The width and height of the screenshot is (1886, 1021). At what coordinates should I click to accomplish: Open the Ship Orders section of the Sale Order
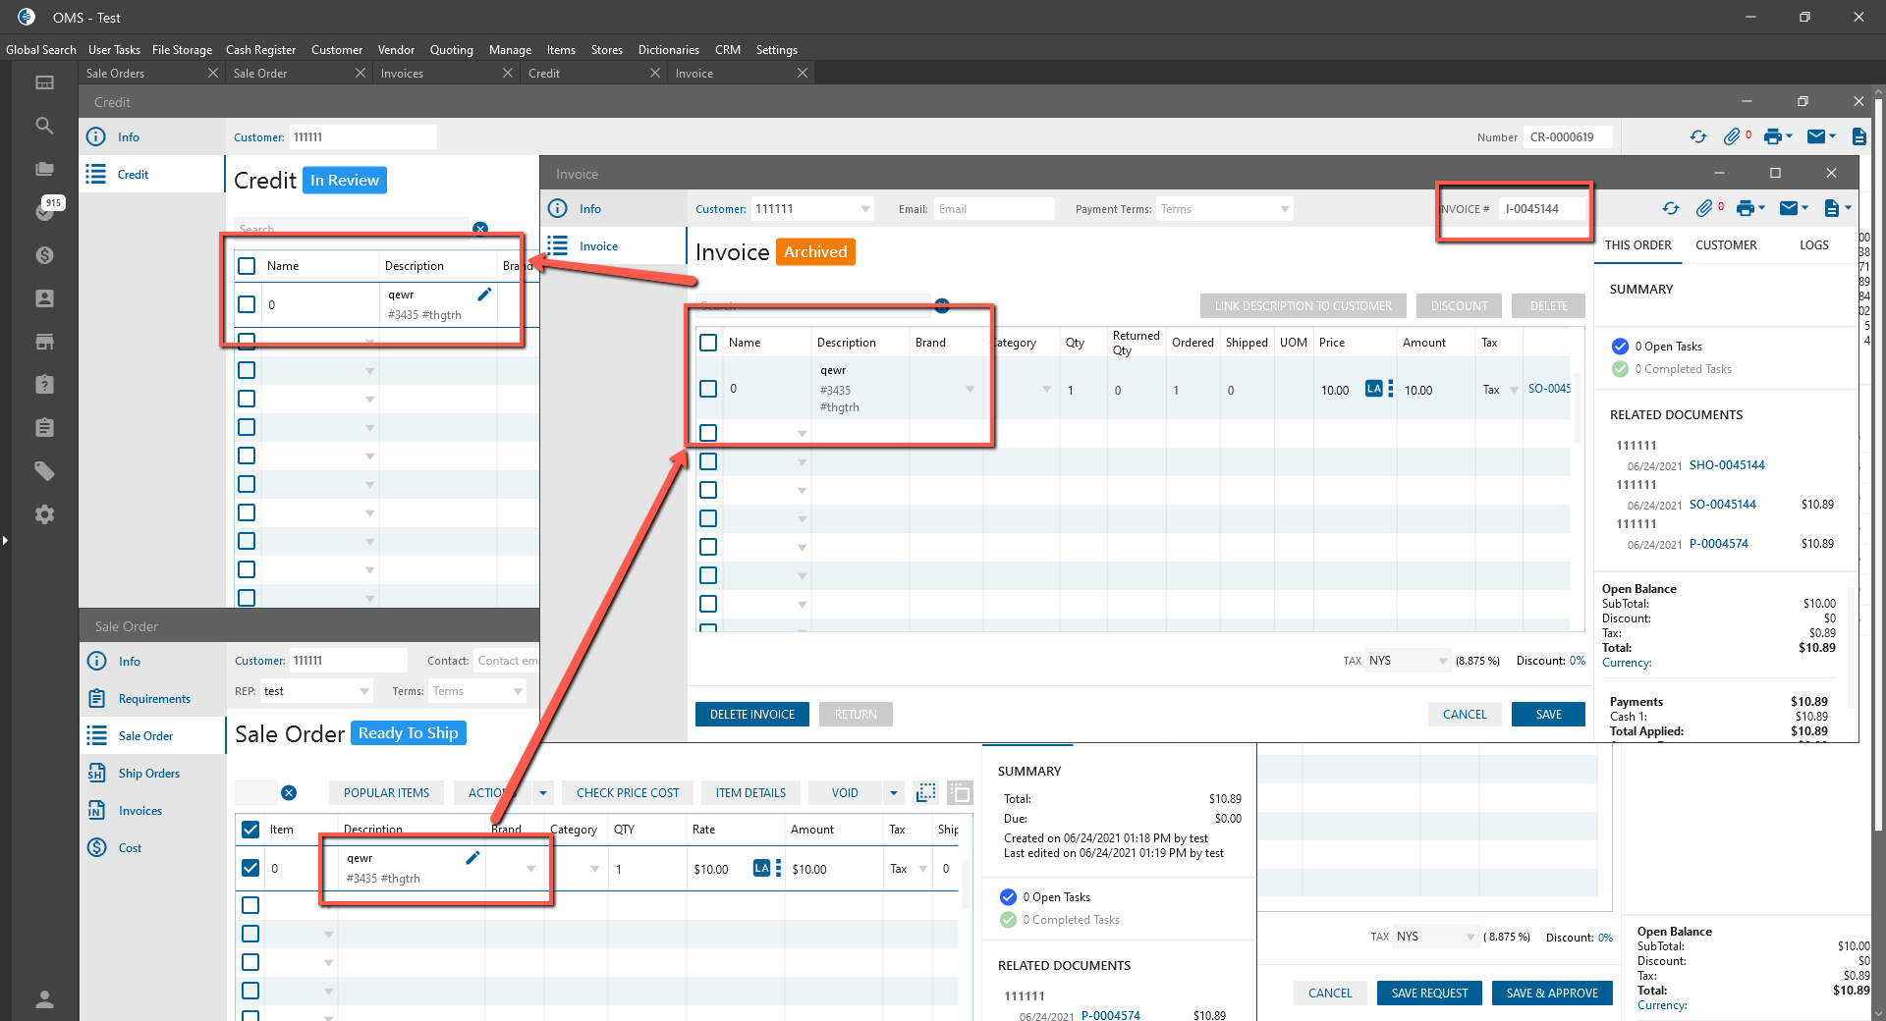tap(148, 774)
